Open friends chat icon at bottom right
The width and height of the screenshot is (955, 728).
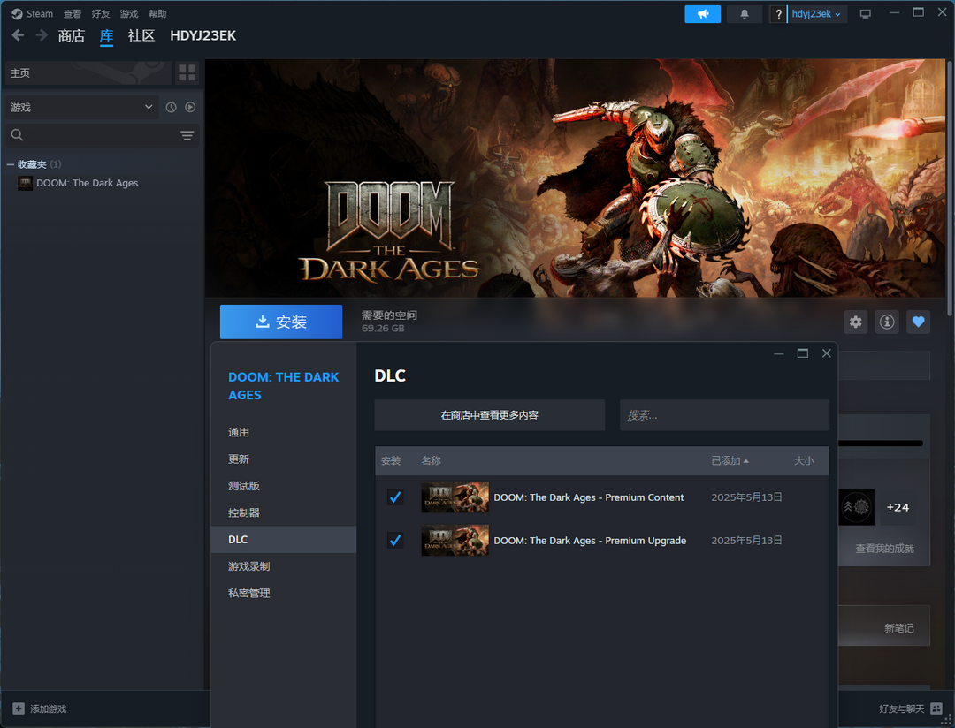point(936,709)
